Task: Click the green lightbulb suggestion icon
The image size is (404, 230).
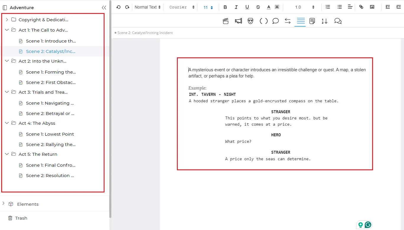Action: (x=360, y=225)
